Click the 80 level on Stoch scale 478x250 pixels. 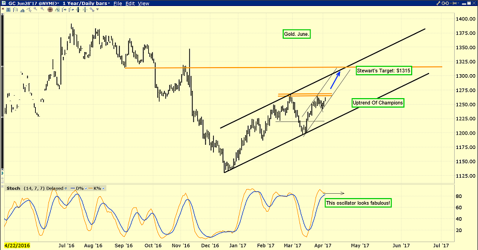[x=458, y=196]
